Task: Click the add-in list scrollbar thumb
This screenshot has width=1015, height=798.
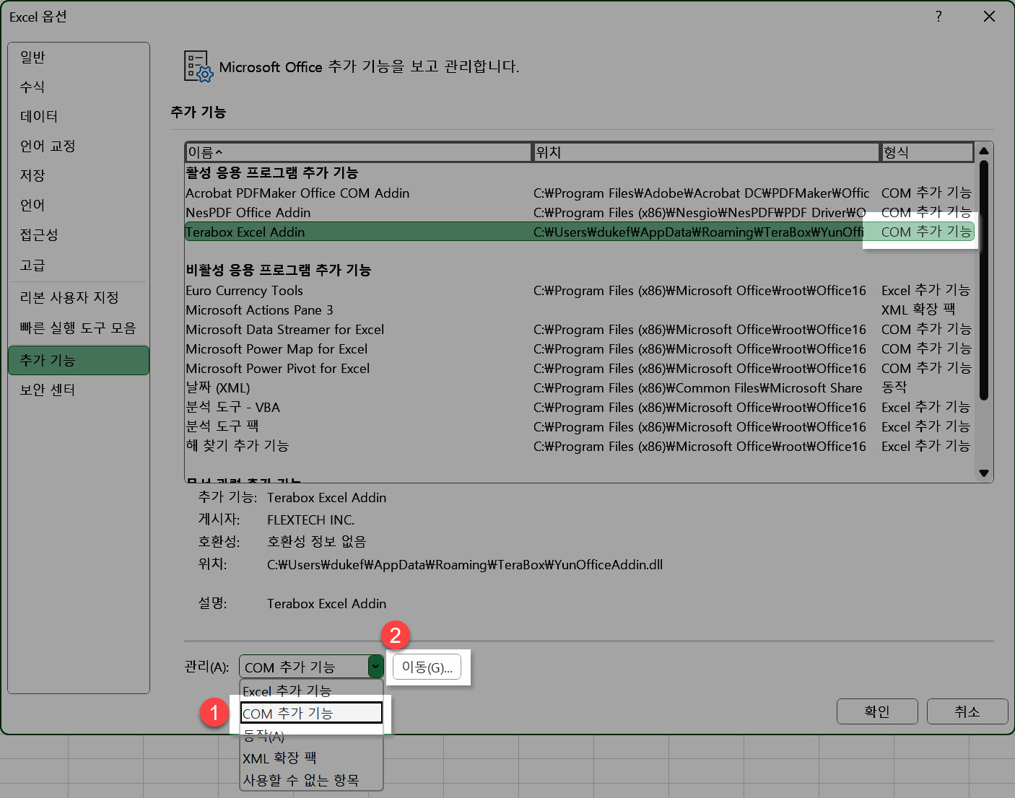Action: click(x=983, y=280)
